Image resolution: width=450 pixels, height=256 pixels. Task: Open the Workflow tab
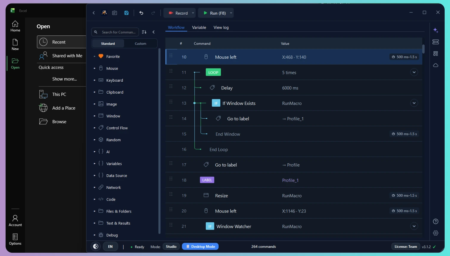tap(176, 27)
